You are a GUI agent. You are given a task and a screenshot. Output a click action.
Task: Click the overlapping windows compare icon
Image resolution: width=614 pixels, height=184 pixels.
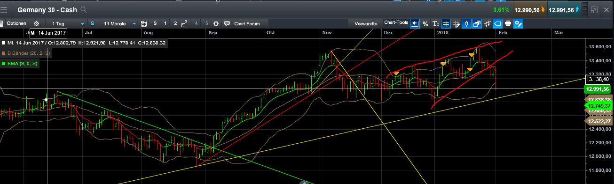click(x=477, y=23)
